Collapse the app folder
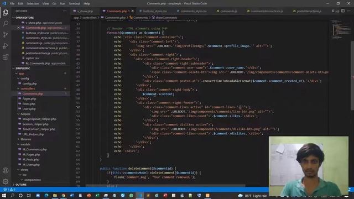The width and height of the screenshot is (354, 199). point(21,74)
